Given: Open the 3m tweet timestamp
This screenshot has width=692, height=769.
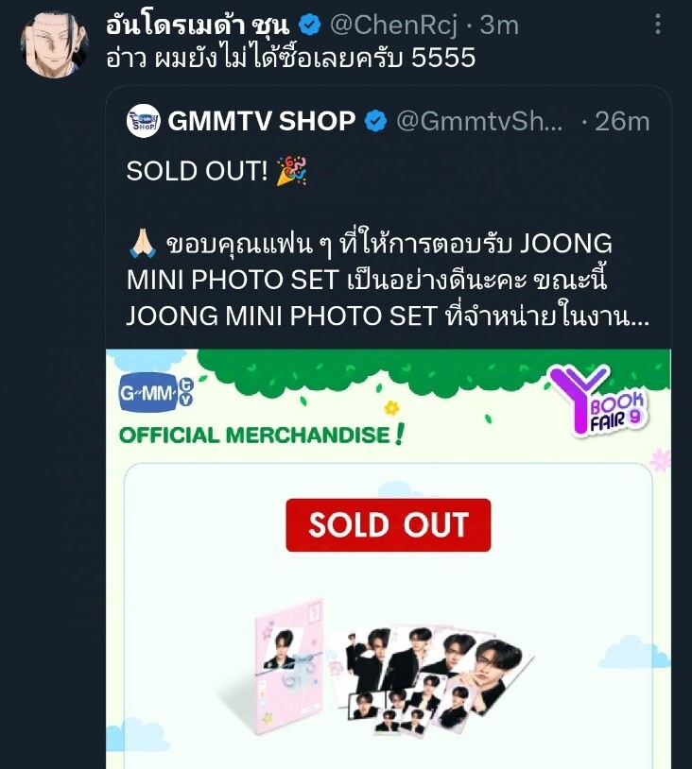Looking at the screenshot, I should click(499, 25).
